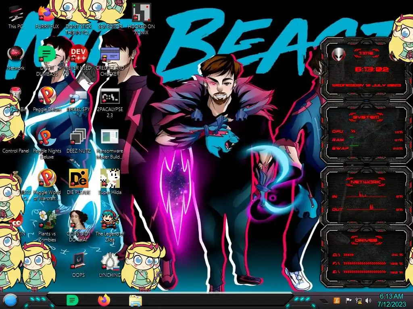Image resolution: width=413 pixels, height=309 pixels.
Task: Open the green chat app pinned on the taskbar
Action: (x=73, y=300)
